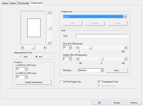Open help with the Pomoc button
Viewport: 143px width, 106px height.
(134, 102)
